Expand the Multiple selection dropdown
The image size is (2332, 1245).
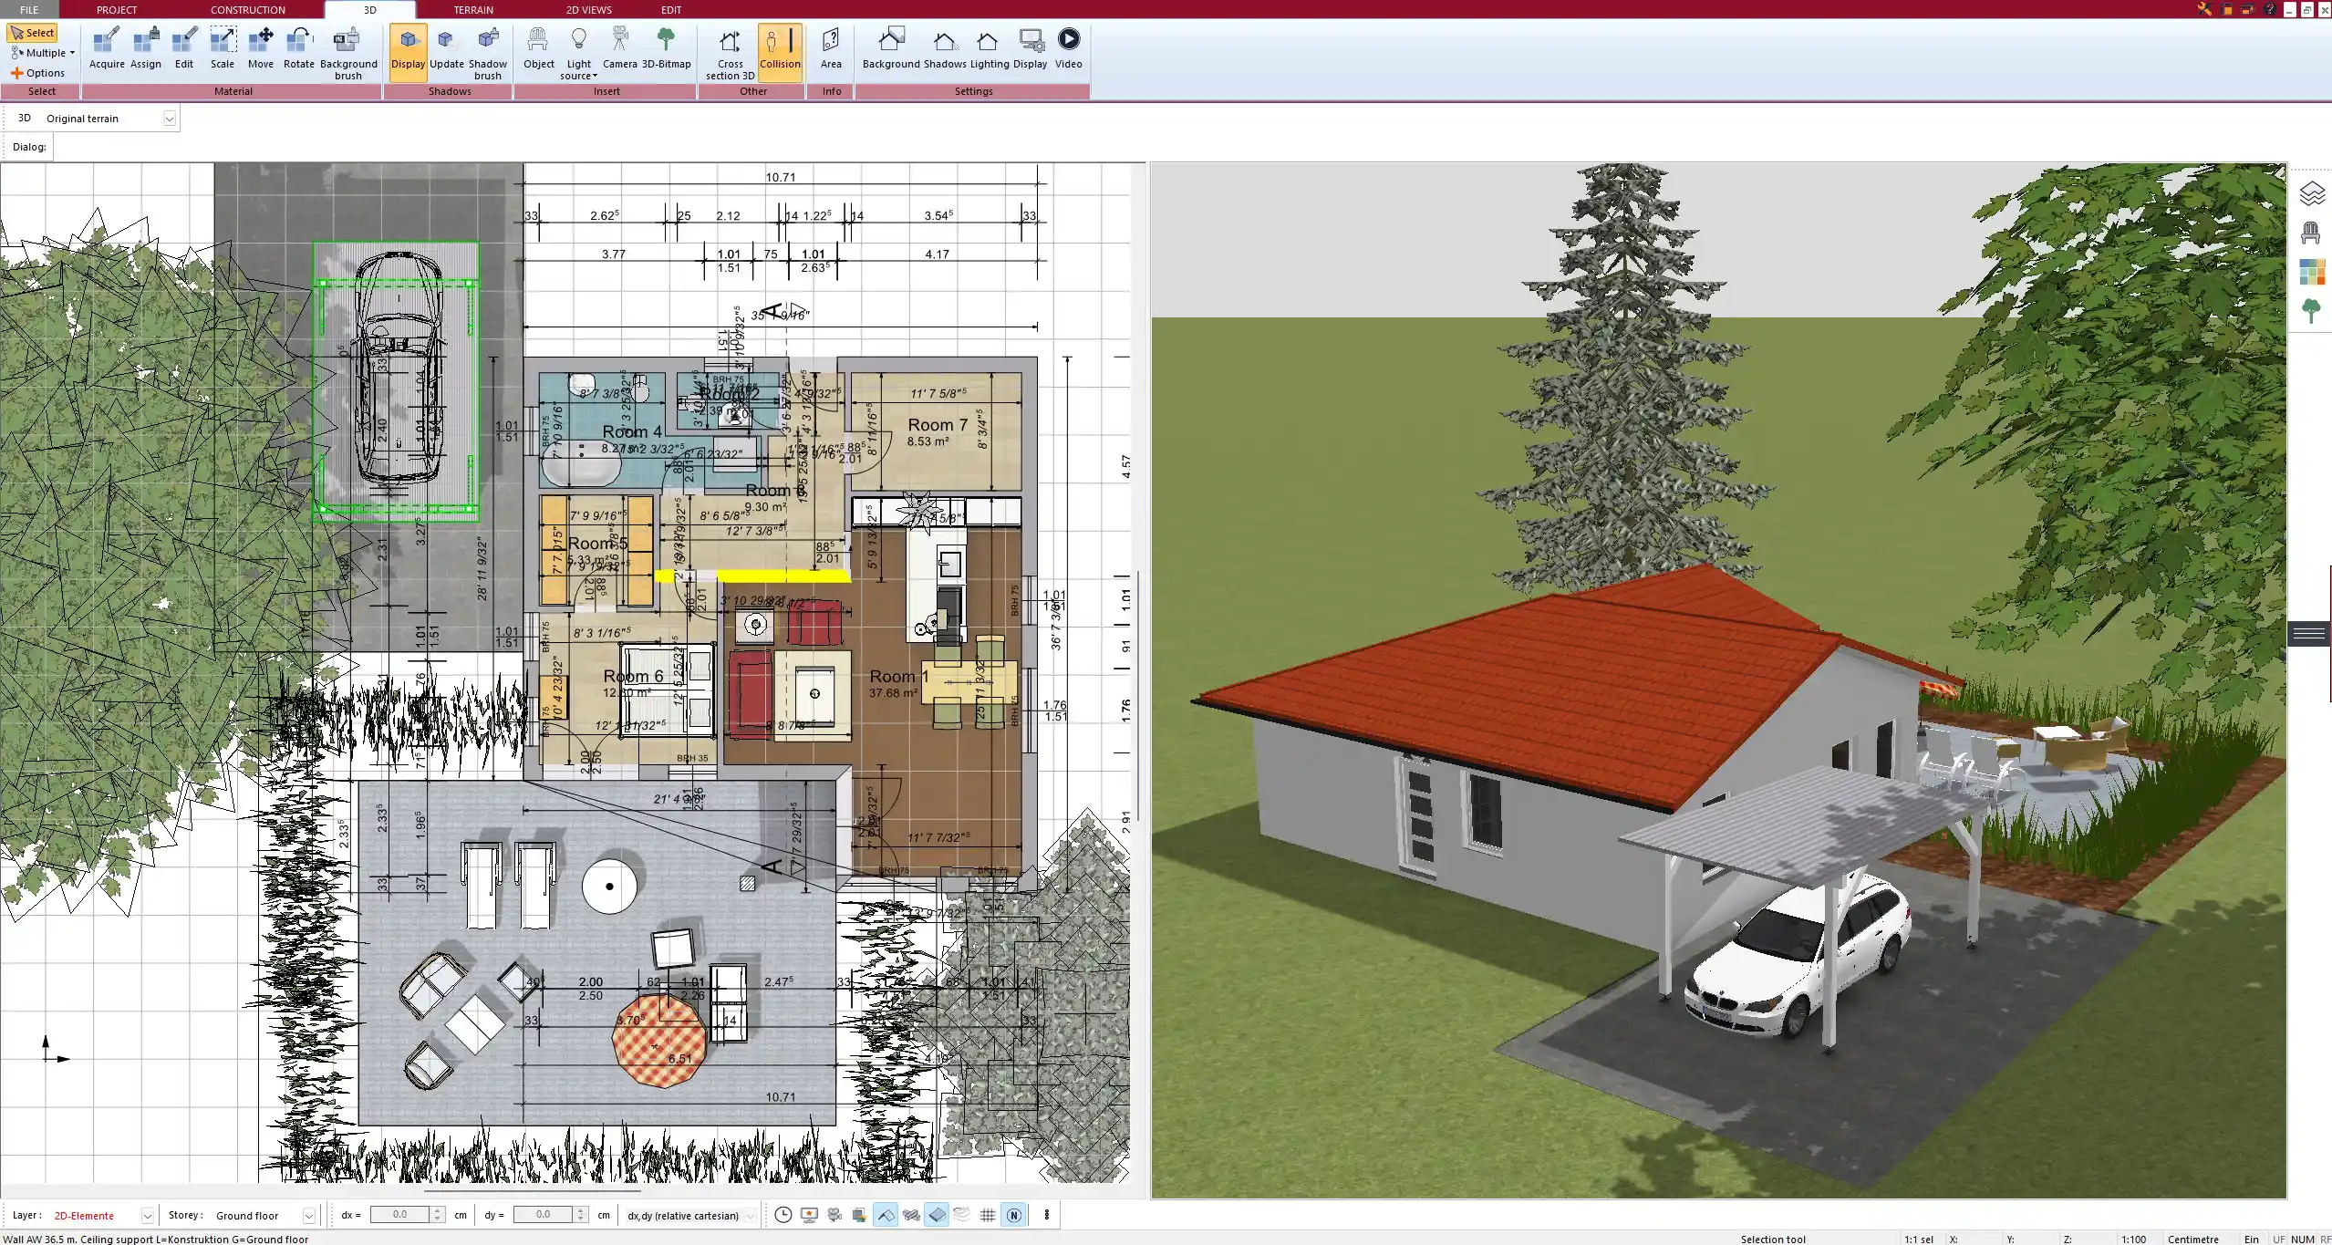[x=72, y=53]
